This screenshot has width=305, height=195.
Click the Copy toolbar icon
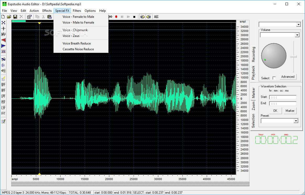pyautogui.click(x=37, y=17)
